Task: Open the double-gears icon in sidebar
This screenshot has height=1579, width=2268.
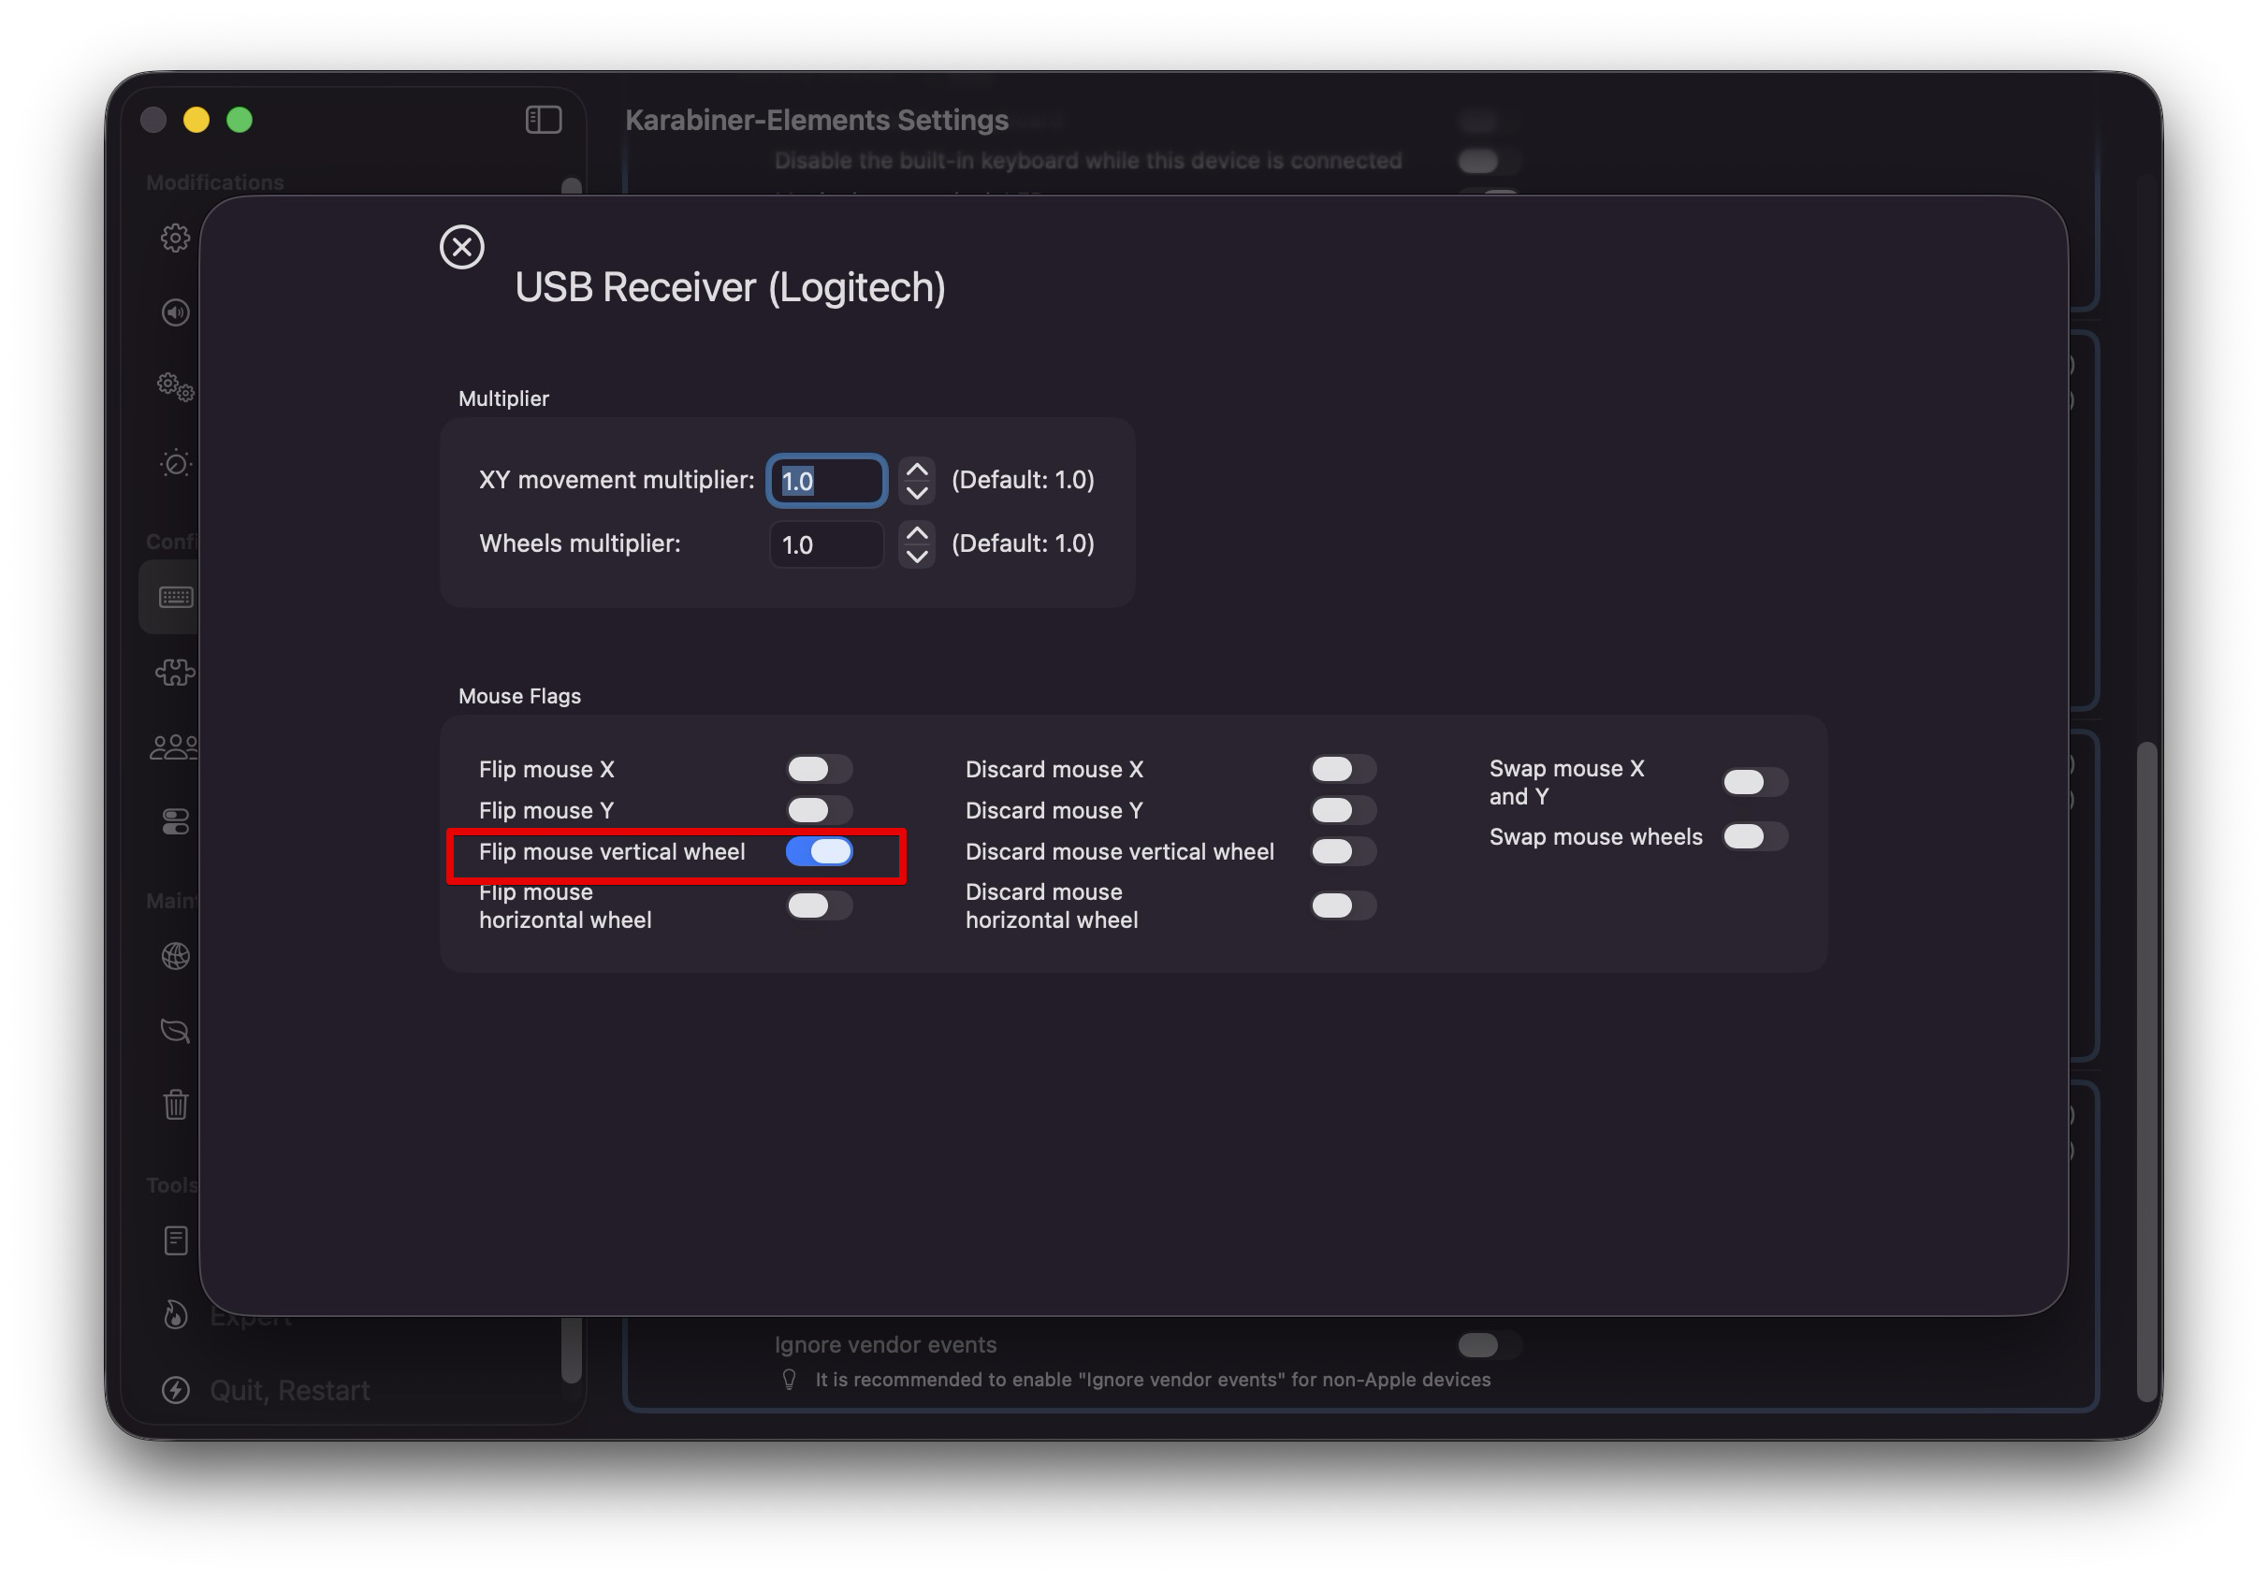Action: point(175,387)
